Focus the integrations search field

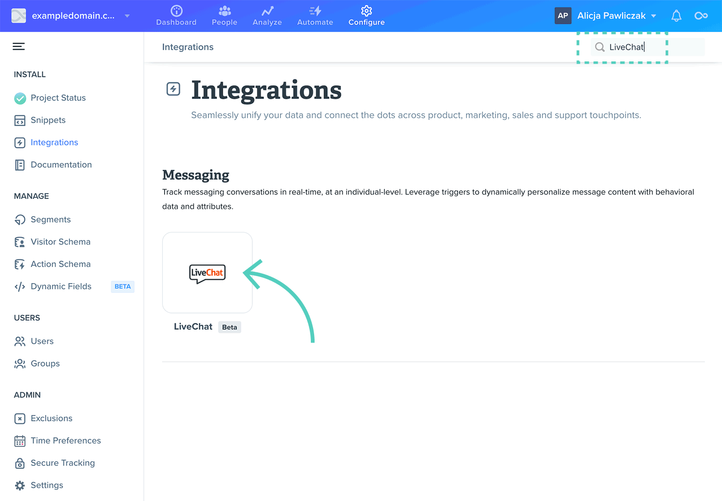click(x=647, y=47)
